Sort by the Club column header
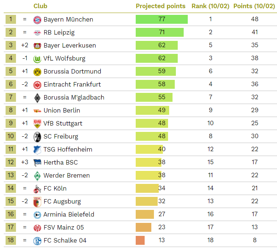Viewport: 277px width, 250px height. (x=40, y=6)
